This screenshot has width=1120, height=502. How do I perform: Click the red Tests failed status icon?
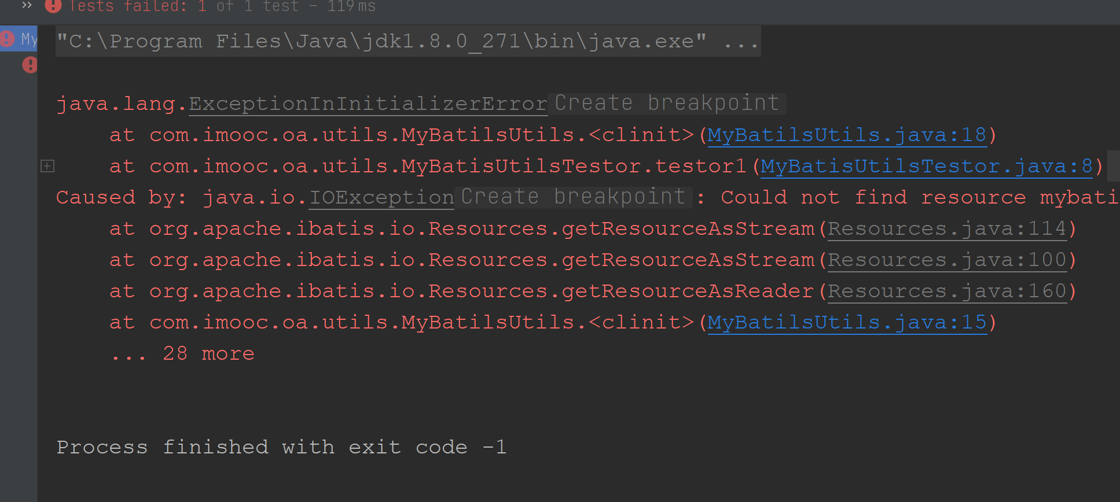coord(53,5)
